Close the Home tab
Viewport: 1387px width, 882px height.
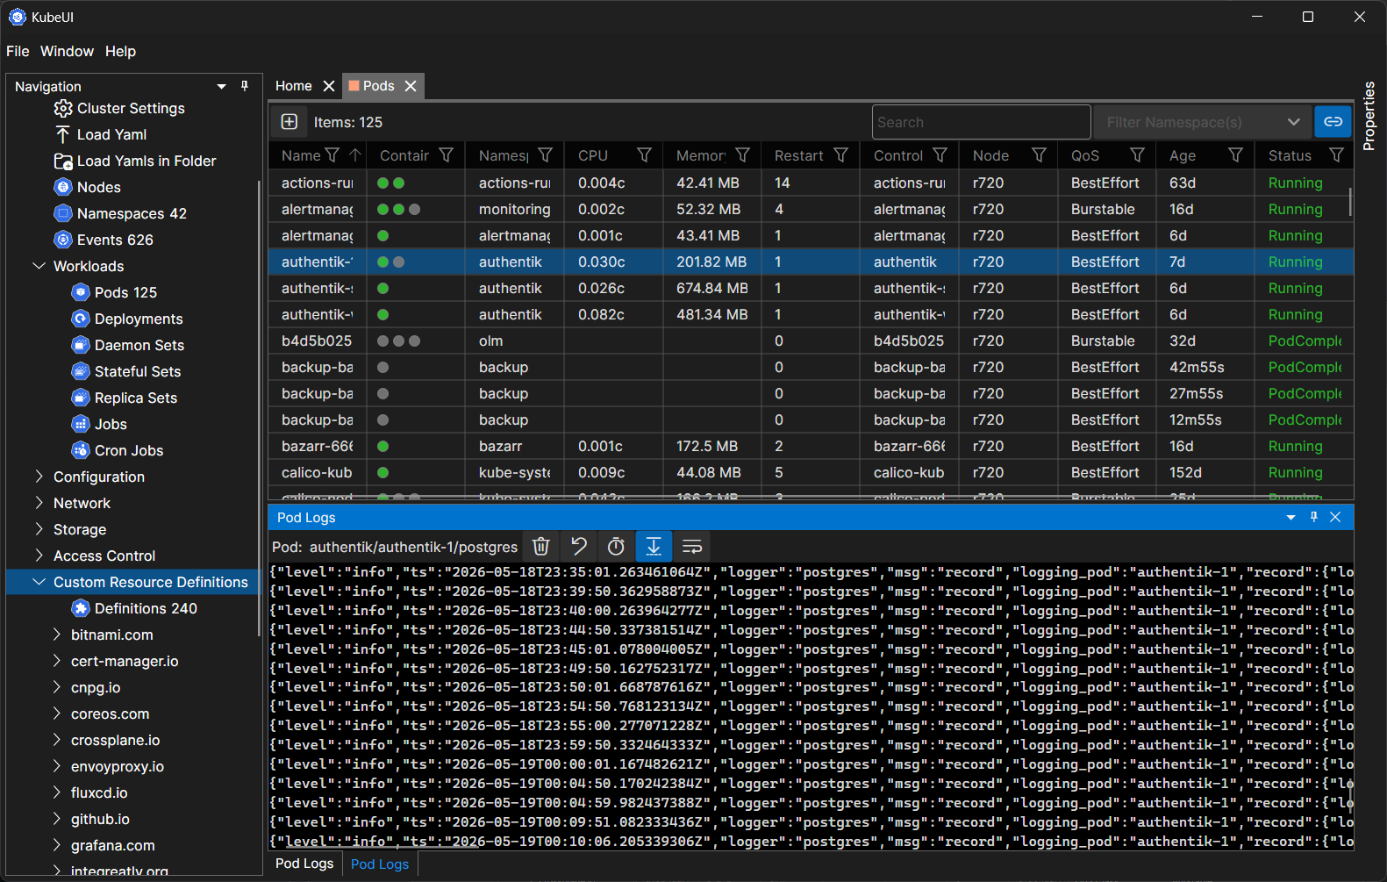(329, 86)
